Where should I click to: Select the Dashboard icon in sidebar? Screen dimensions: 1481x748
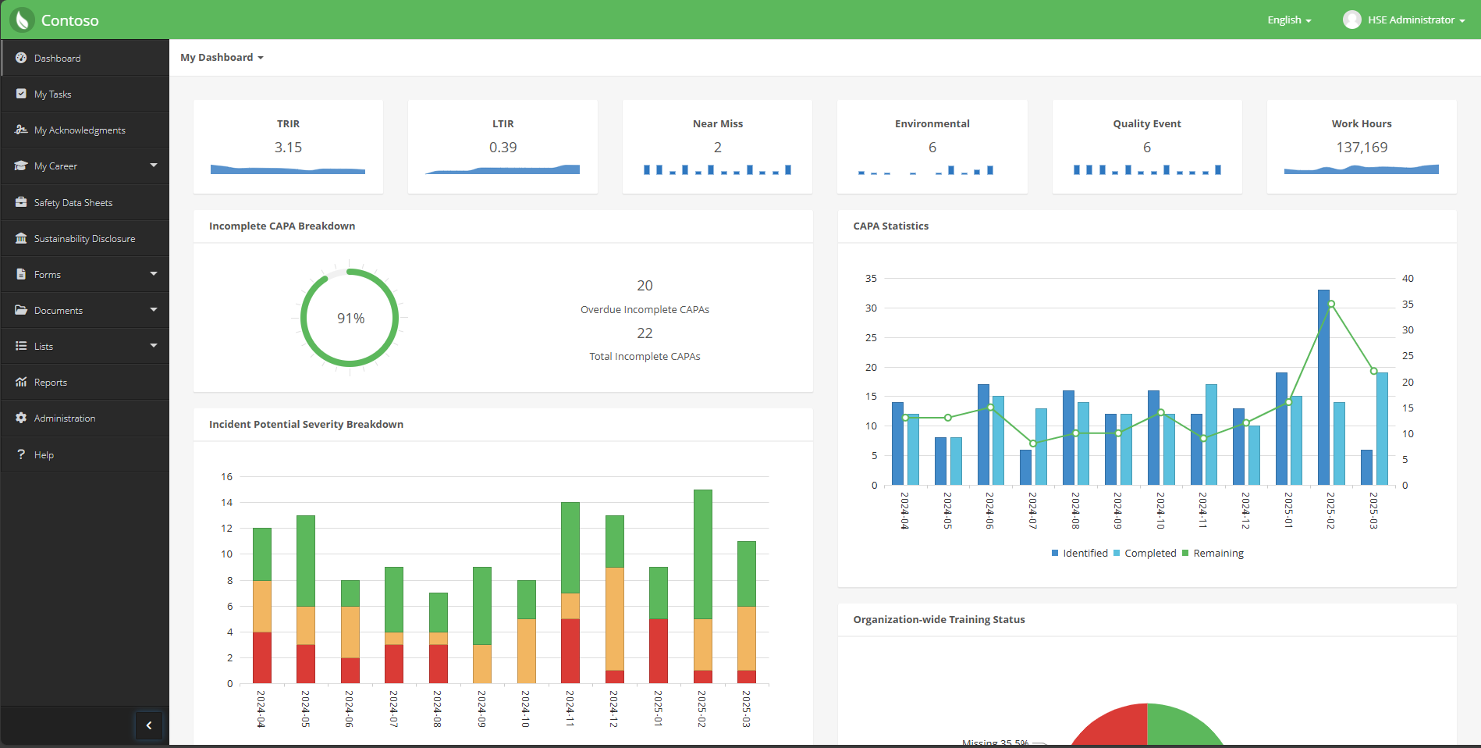pos(21,58)
